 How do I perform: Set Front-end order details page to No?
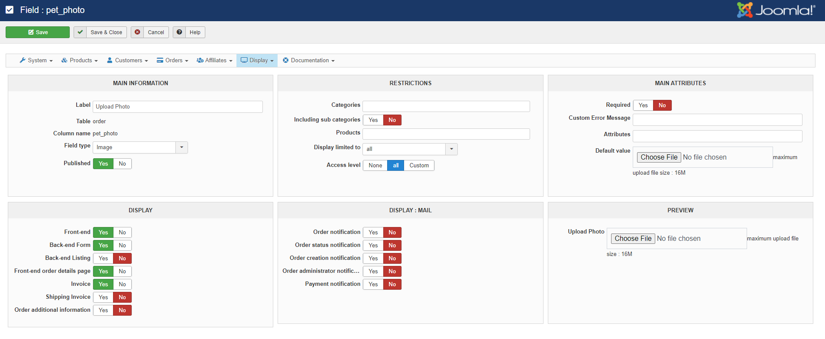[x=123, y=272]
